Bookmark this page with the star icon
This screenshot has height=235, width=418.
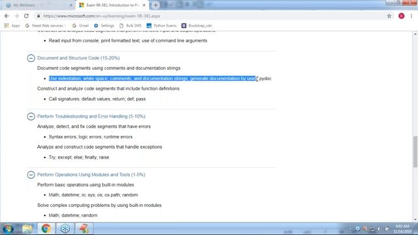coord(389,16)
